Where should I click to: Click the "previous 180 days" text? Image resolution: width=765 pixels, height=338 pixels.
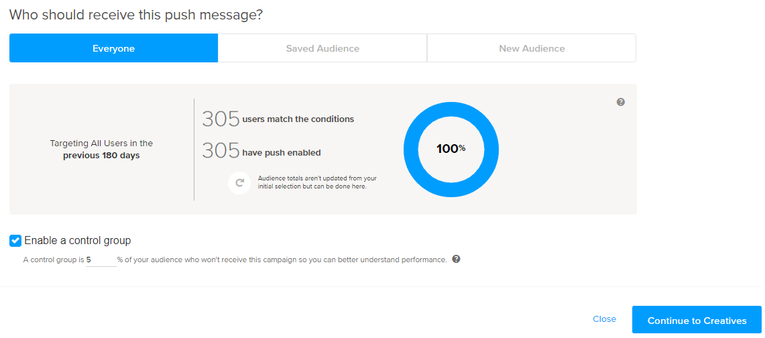pos(101,156)
